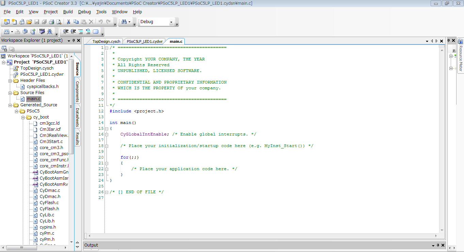The image size is (464, 252).
Task: Open the Tools menu
Action: 101,12
